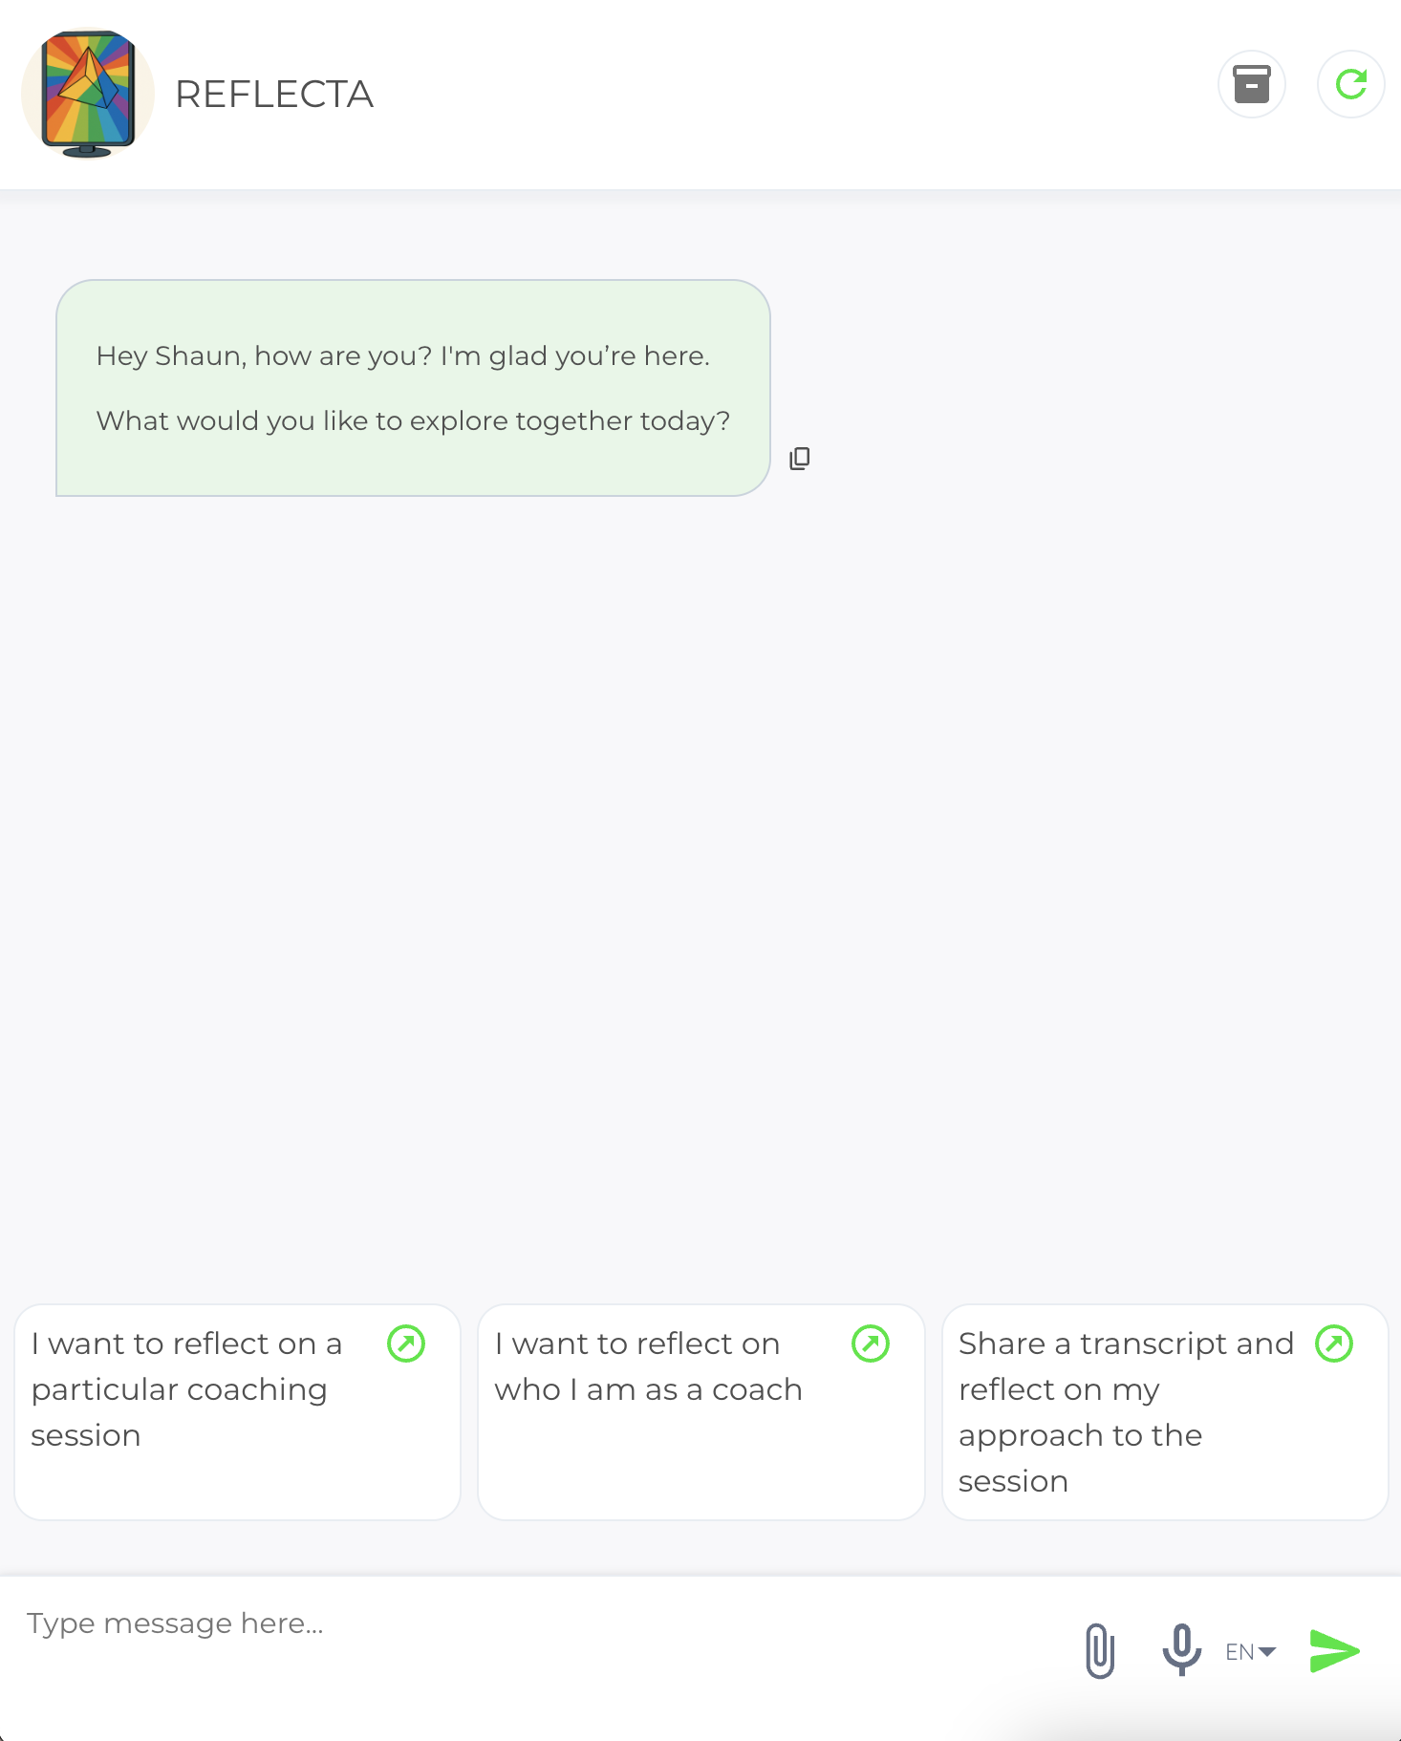This screenshot has width=1401, height=1741.
Task: Click 'What would you like to explore together today?' text
Action: (x=413, y=421)
